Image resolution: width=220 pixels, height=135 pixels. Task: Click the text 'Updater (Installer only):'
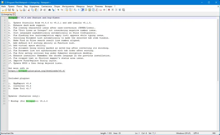(24, 96)
